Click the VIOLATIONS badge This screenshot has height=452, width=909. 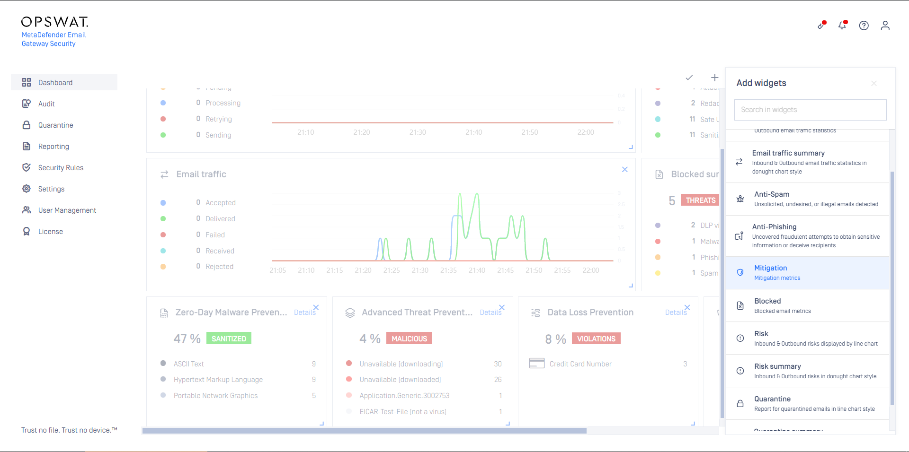click(597, 339)
